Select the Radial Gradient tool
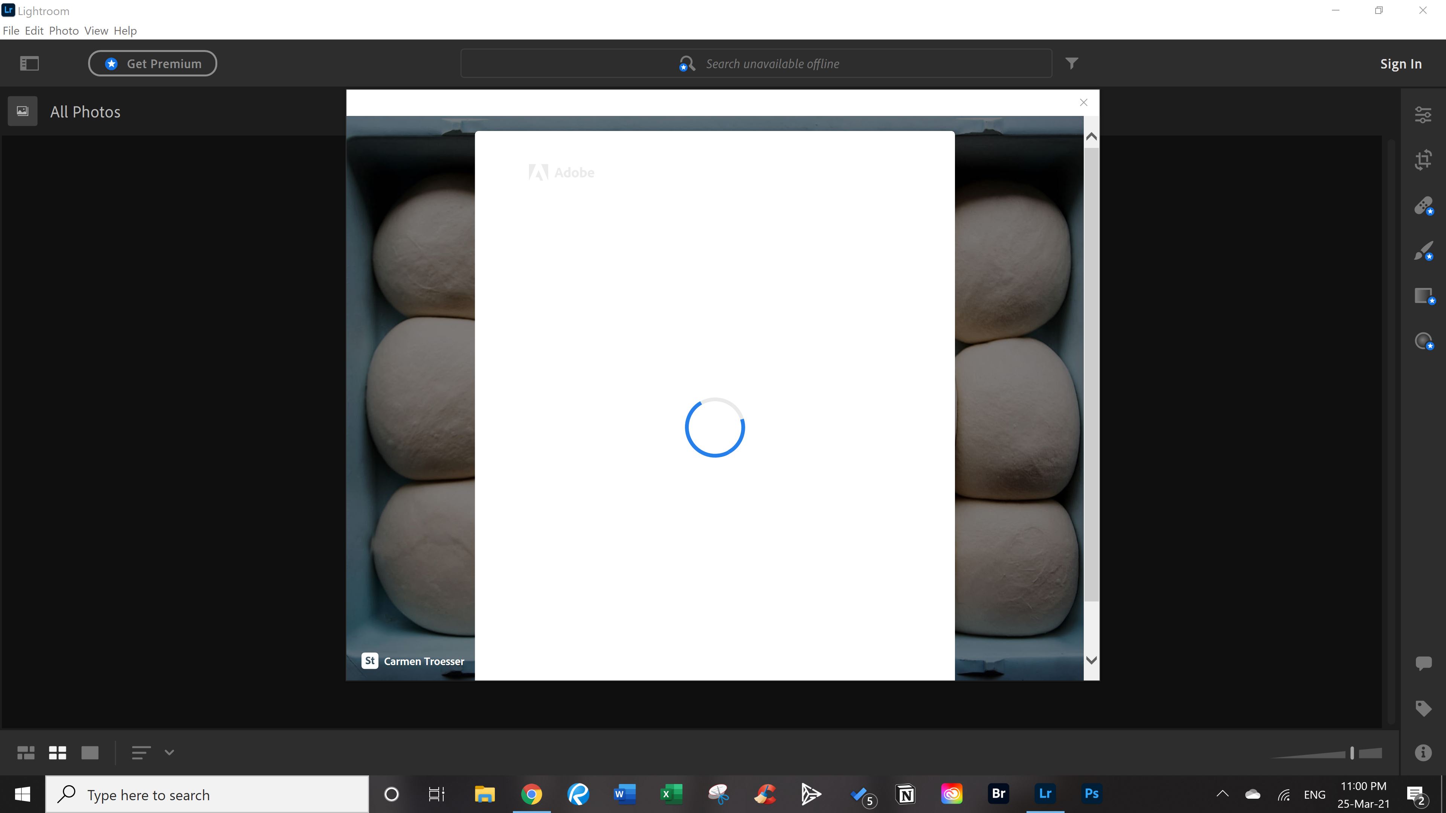Image resolution: width=1446 pixels, height=813 pixels. pos(1422,341)
